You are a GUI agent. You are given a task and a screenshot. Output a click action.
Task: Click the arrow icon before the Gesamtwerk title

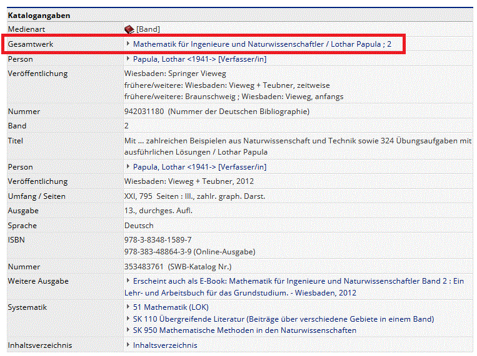point(128,44)
